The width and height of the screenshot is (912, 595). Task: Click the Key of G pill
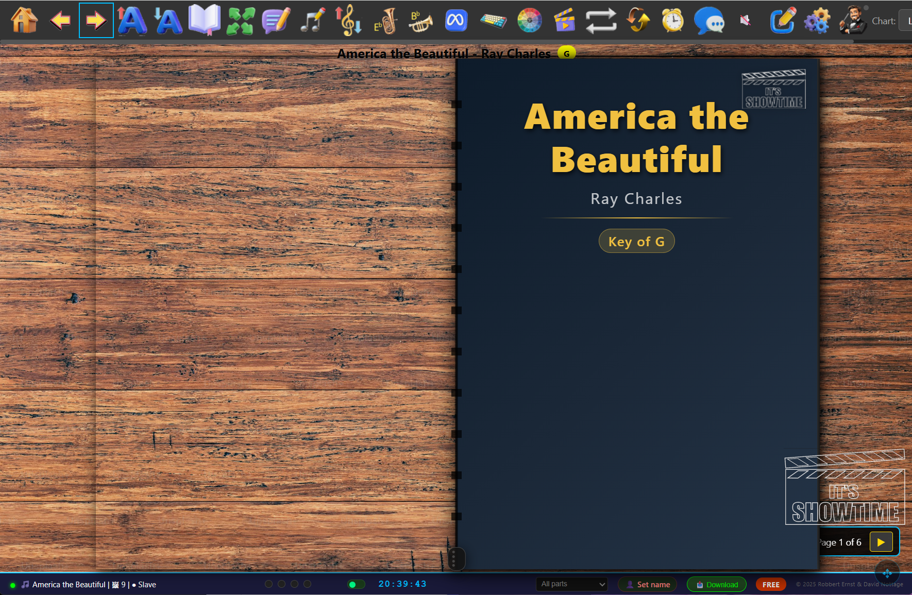(x=636, y=241)
